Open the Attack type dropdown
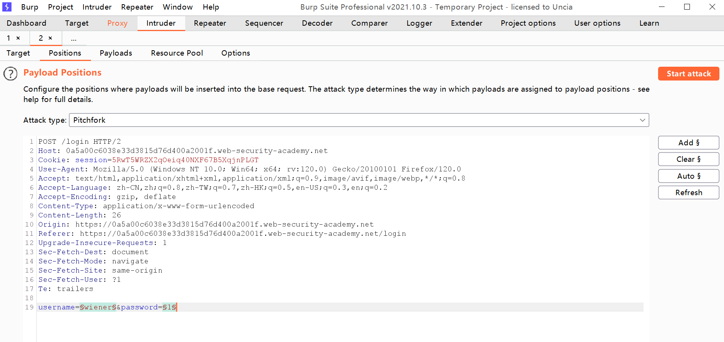 pos(359,120)
